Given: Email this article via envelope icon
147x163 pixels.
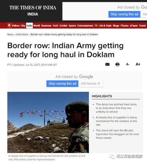Looking at the screenshot, I should [107, 64].
